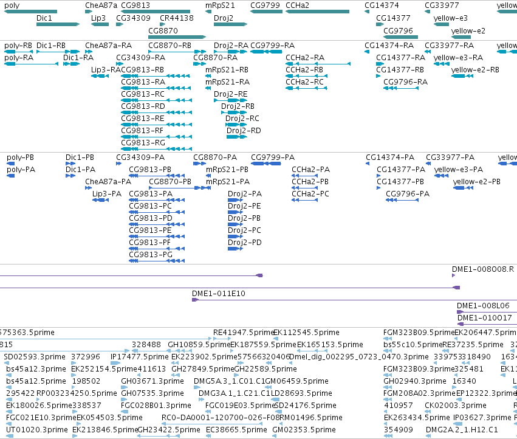Image resolution: width=517 pixels, height=439 pixels.
Task: Open the CG9799-PA protein label
Action: pyautogui.click(x=273, y=157)
